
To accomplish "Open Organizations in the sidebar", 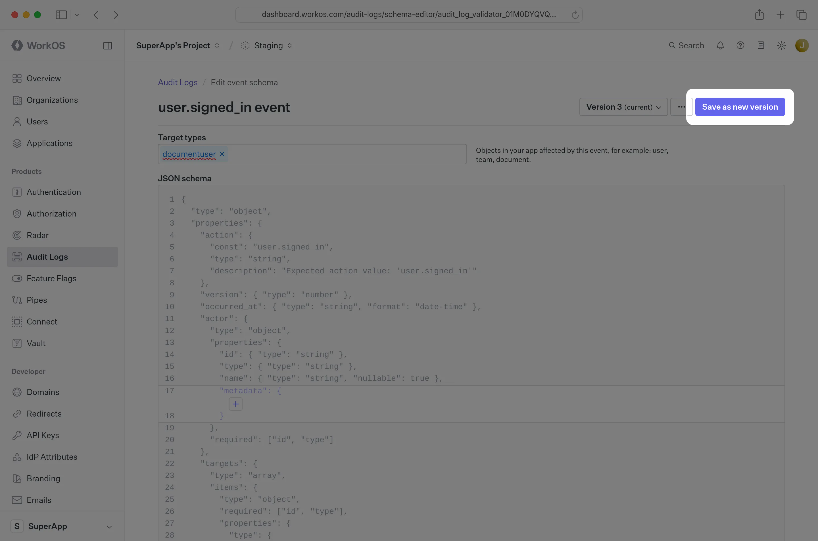I will [62, 100].
